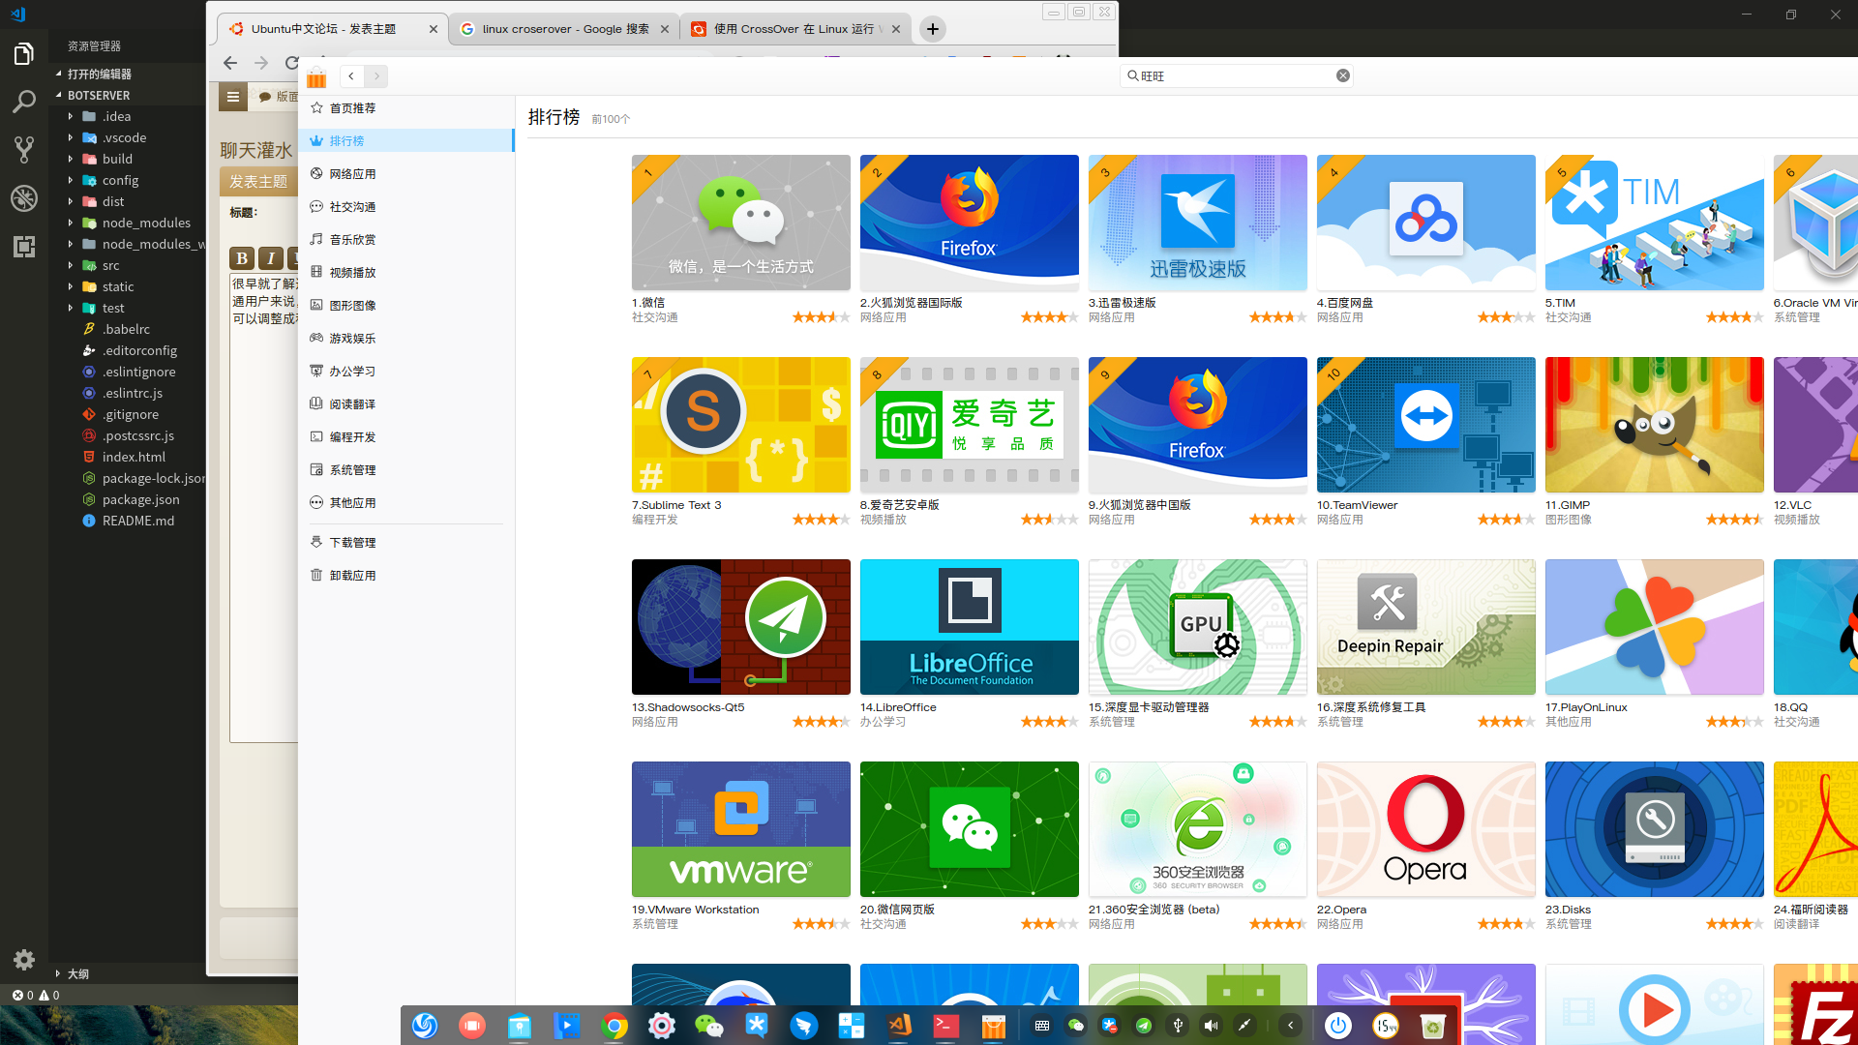Go back in the app store navigation

pos(351,75)
